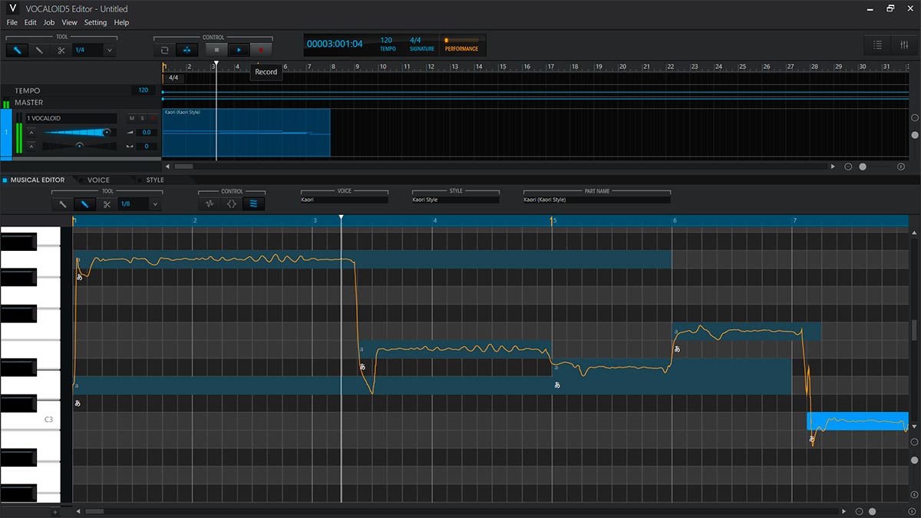Click the STYLE field showing Kaori Style
The image size is (921, 518).
click(x=456, y=200)
